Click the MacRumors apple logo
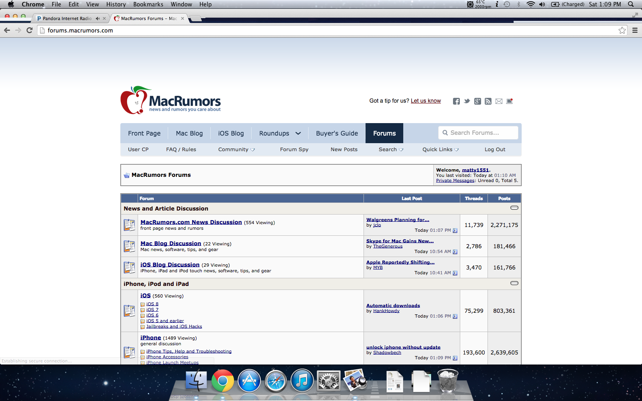The width and height of the screenshot is (642, 401). (135, 100)
